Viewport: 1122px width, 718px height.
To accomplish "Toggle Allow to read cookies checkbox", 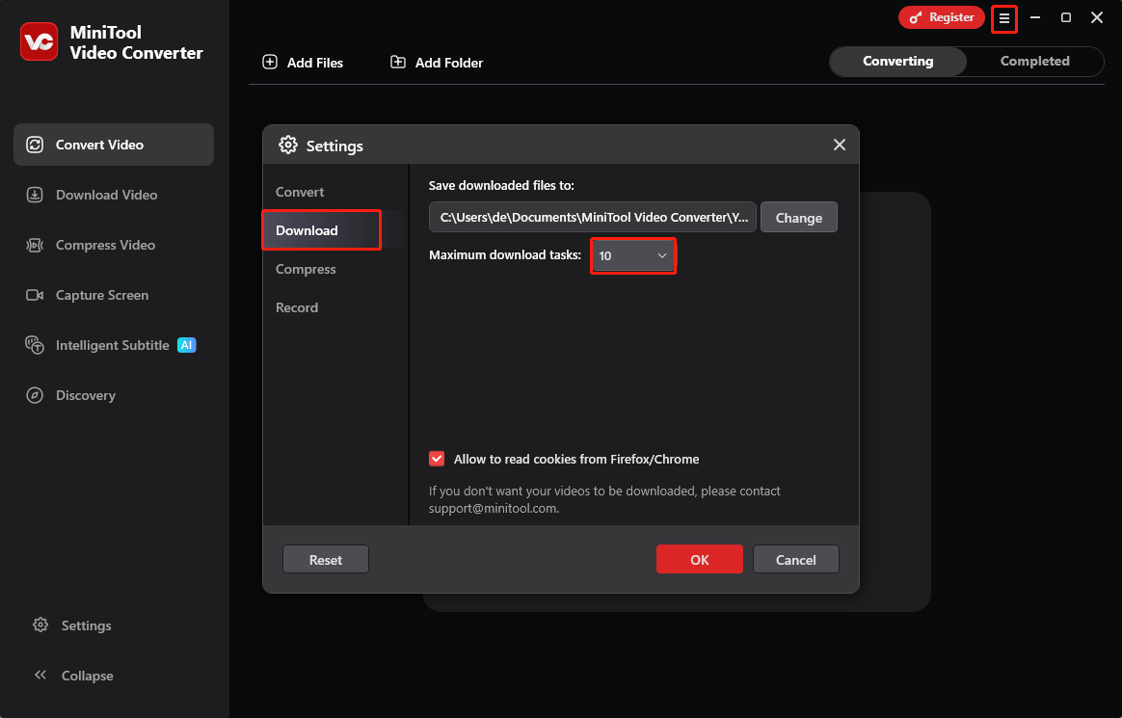I will [437, 459].
